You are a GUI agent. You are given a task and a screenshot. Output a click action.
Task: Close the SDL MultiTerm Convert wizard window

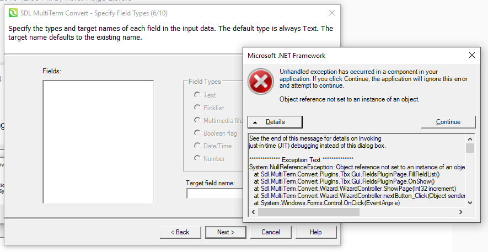(331, 13)
